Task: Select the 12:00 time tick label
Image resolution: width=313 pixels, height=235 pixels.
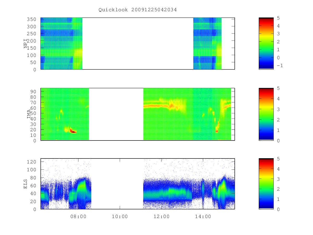Action: tap(161, 216)
